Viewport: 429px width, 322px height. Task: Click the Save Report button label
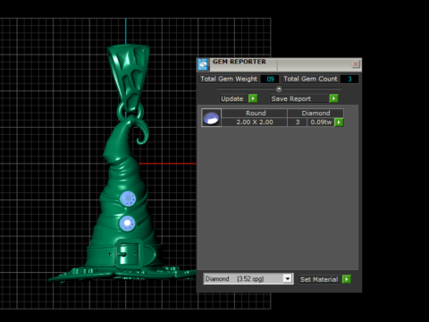point(299,98)
